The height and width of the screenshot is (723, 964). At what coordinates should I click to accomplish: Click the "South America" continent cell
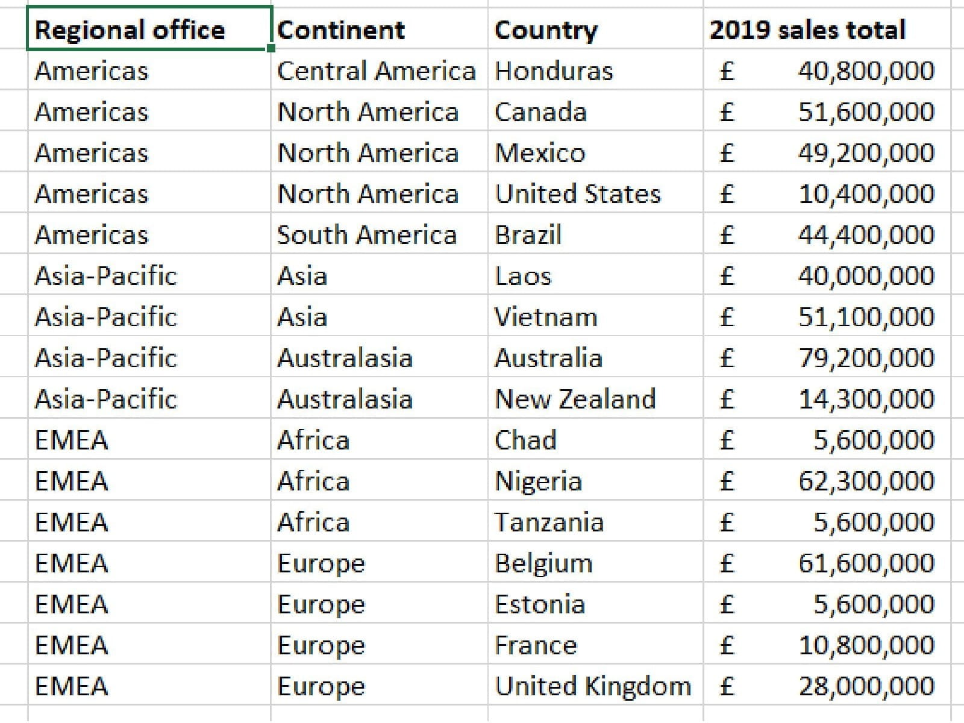(x=367, y=235)
